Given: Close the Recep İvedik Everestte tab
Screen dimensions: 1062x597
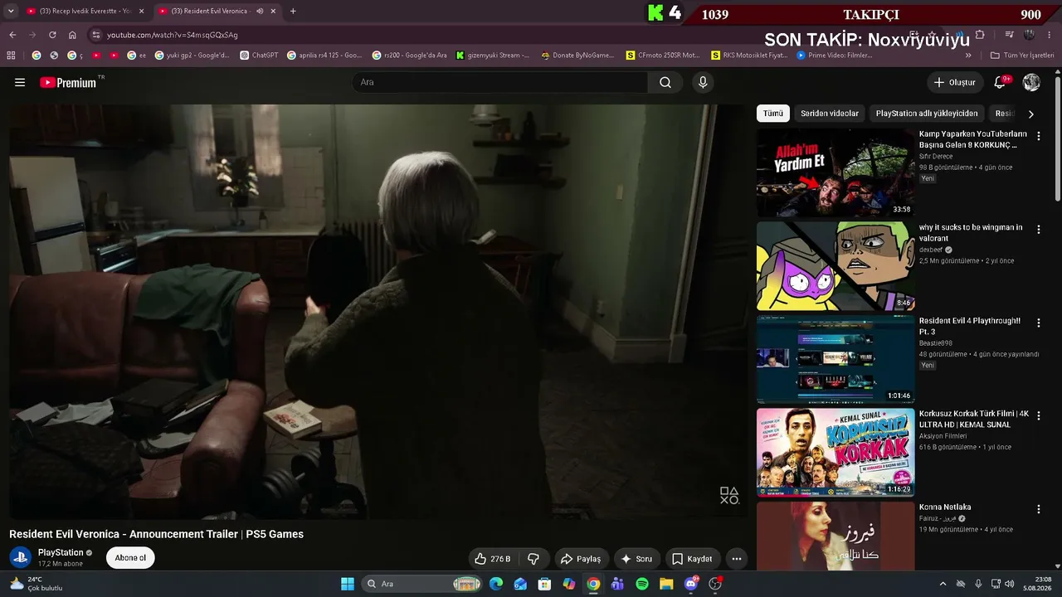Looking at the screenshot, I should click(x=141, y=11).
